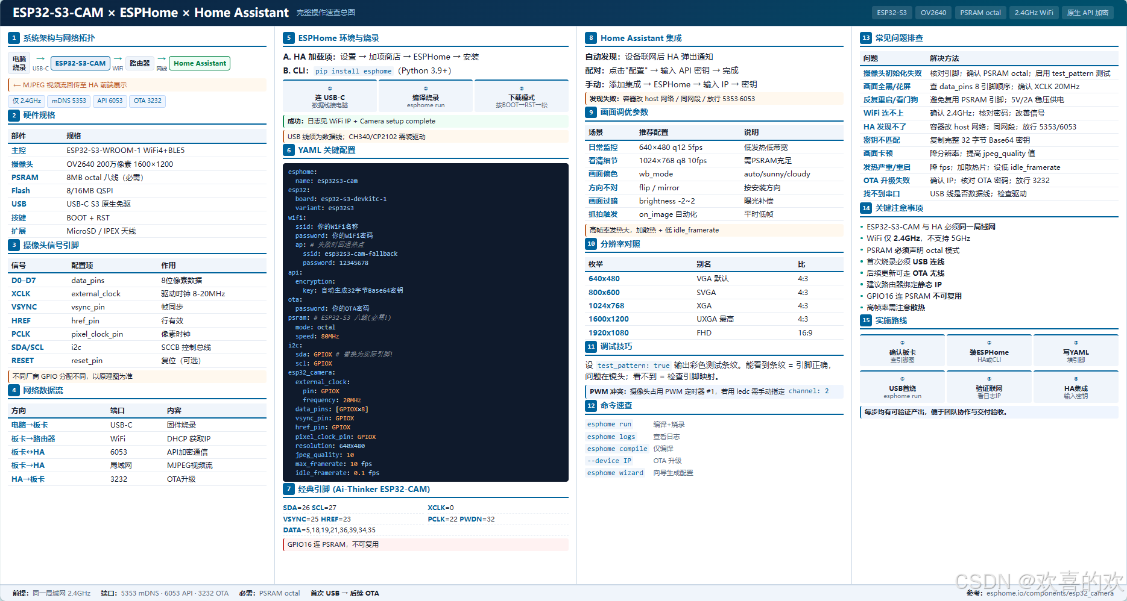
Task: Click the pip install esphome code snippet
Action: pos(353,71)
